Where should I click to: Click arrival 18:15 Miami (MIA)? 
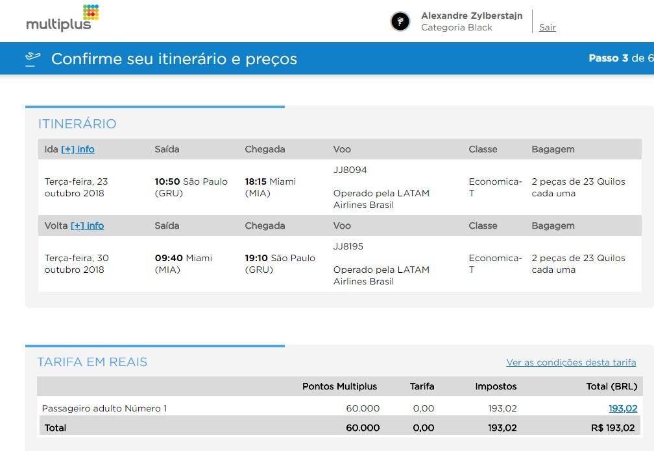[271, 187]
